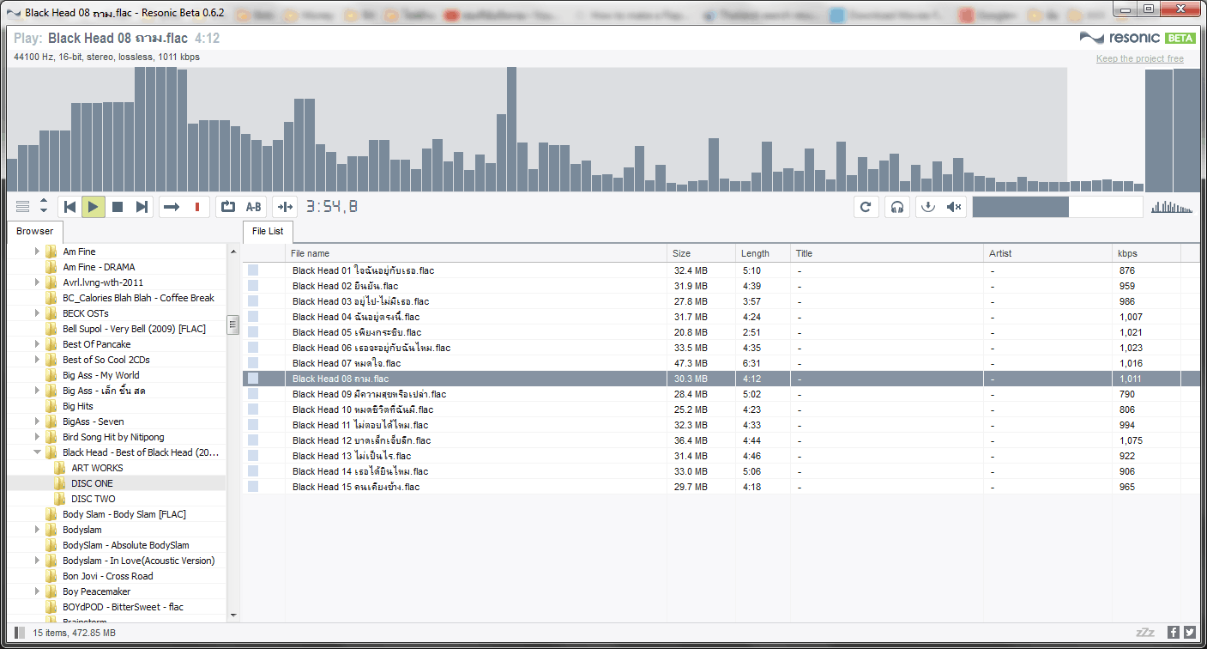This screenshot has width=1207, height=649.
Task: Expand the BigAss - Seven folder
Action: pos(37,422)
